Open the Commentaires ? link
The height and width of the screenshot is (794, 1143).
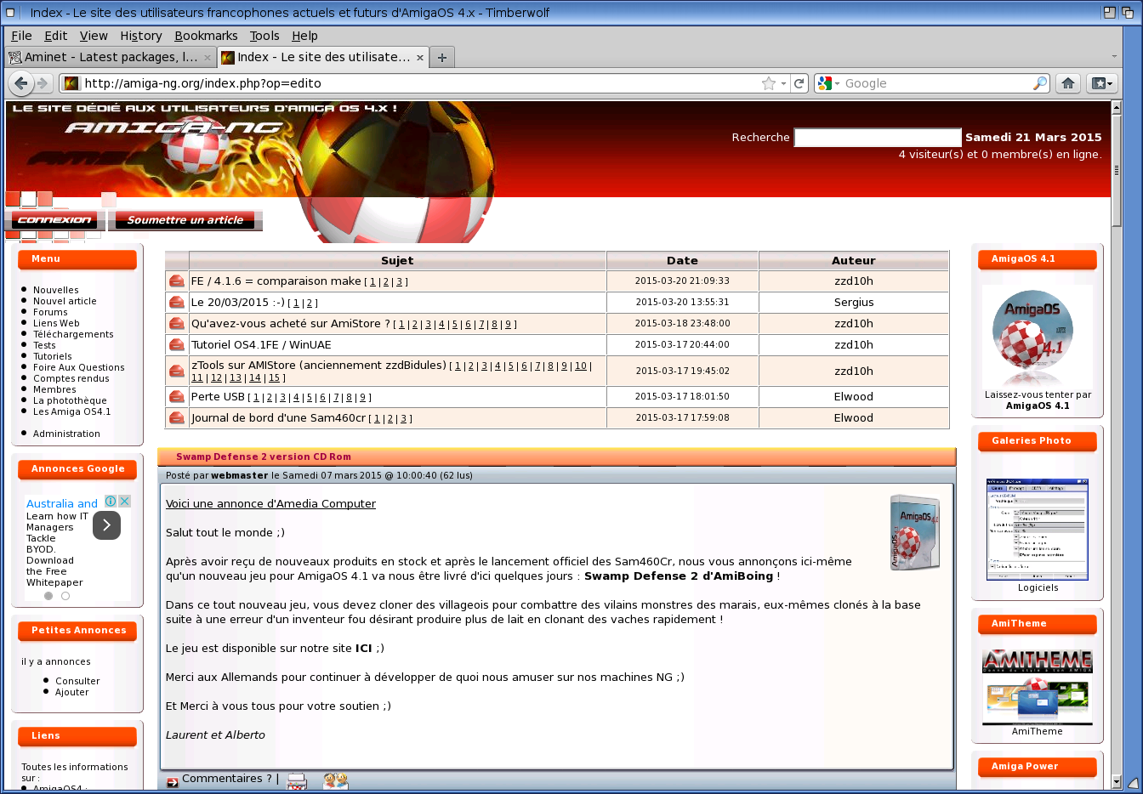[x=227, y=779]
